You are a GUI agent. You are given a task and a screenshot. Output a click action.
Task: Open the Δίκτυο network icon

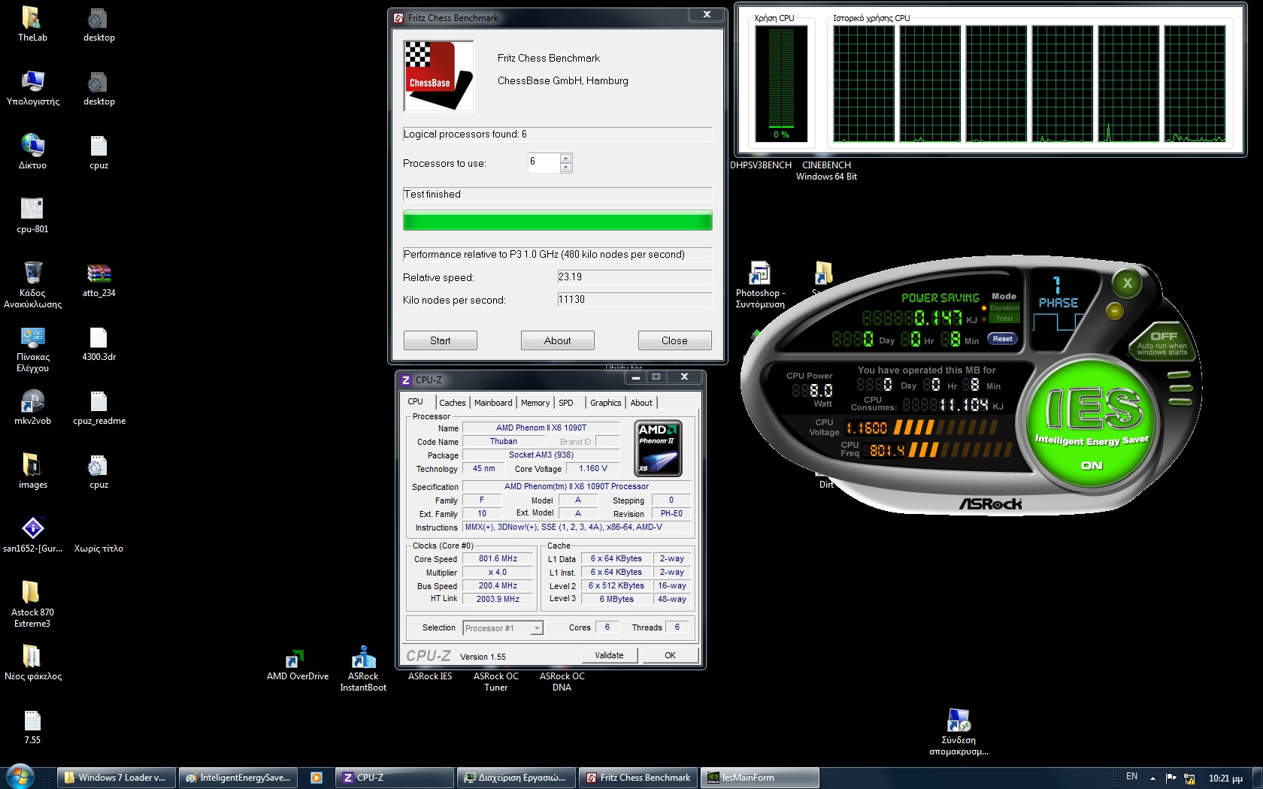32,151
